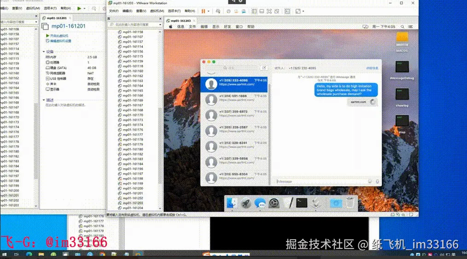Open Terminal icon in the dock
Viewport: 467px width, 259px height.
(x=302, y=203)
